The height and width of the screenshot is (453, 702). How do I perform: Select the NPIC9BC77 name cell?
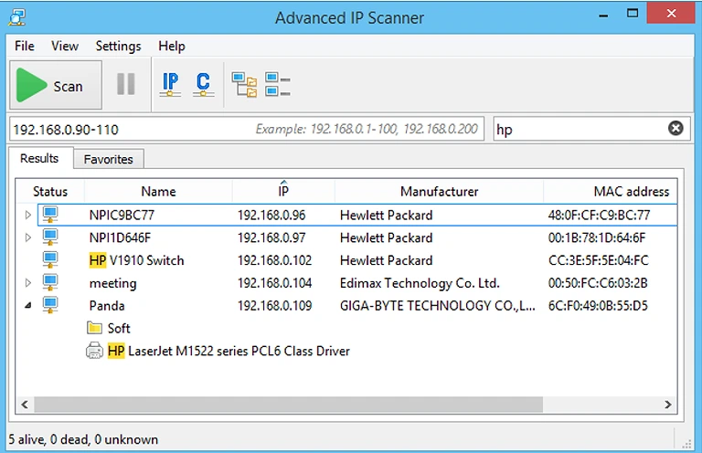122,216
